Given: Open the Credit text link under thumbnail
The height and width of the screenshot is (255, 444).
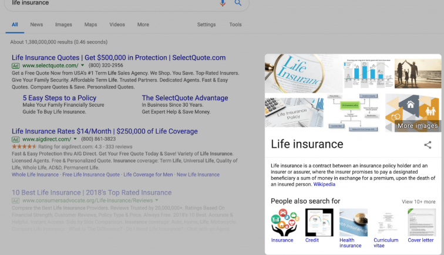Looking at the screenshot, I should (312, 240).
